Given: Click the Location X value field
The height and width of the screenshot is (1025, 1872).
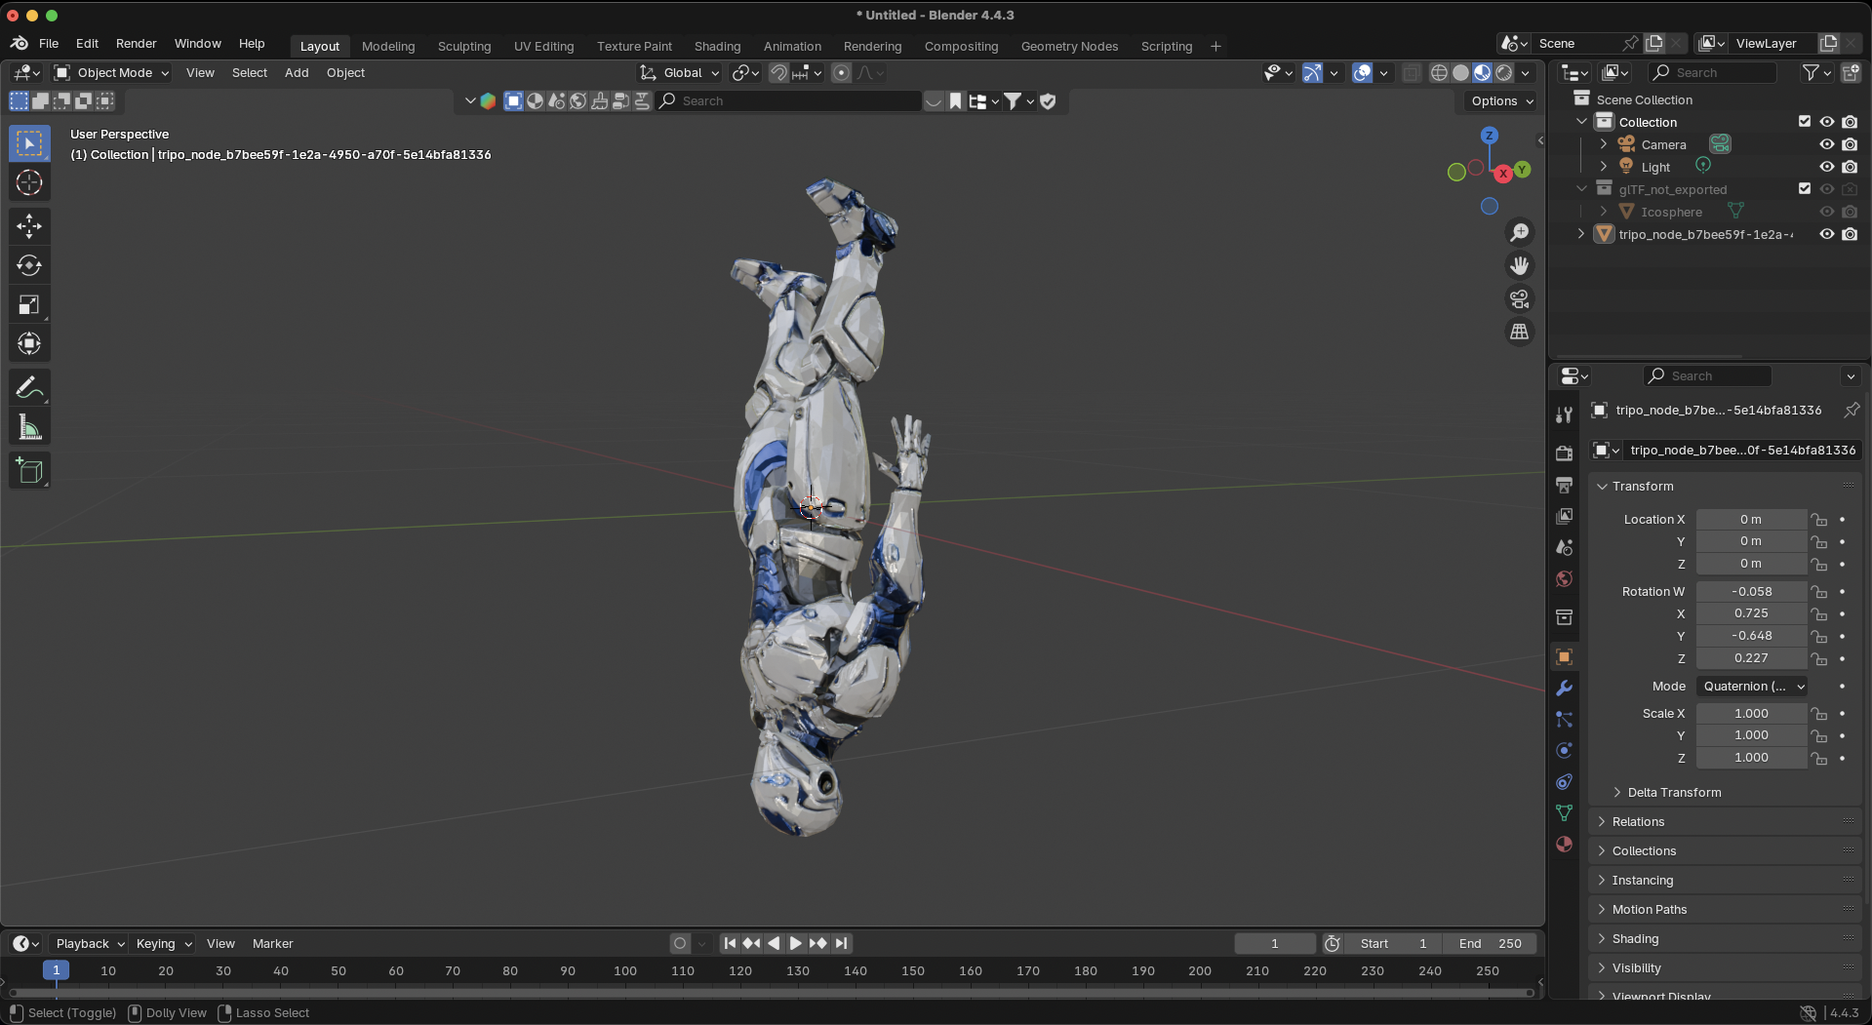Looking at the screenshot, I should pos(1750,520).
